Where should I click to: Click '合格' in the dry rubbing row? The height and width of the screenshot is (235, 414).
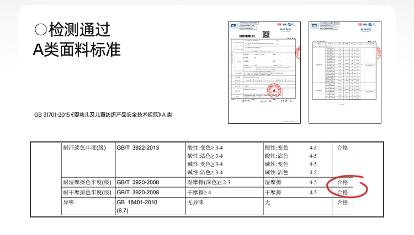point(342,193)
